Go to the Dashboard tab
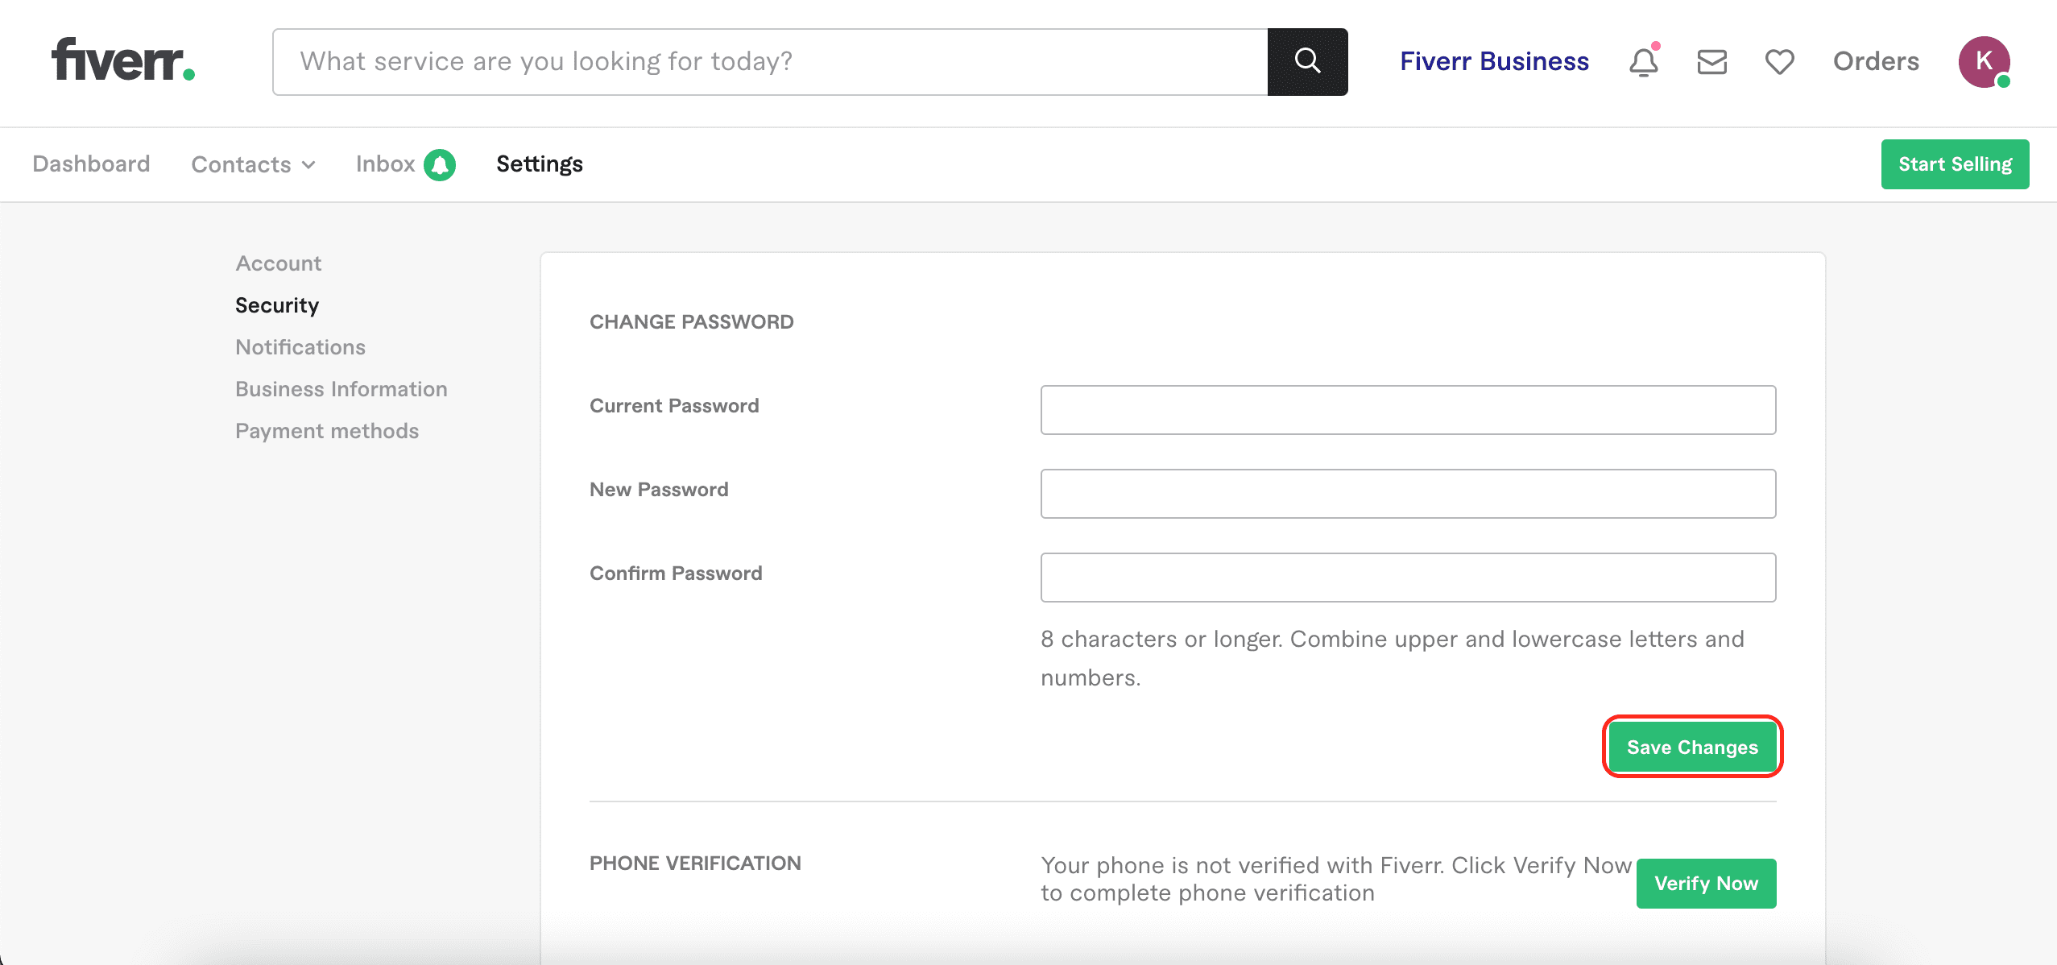This screenshot has width=2057, height=965. coord(91,164)
